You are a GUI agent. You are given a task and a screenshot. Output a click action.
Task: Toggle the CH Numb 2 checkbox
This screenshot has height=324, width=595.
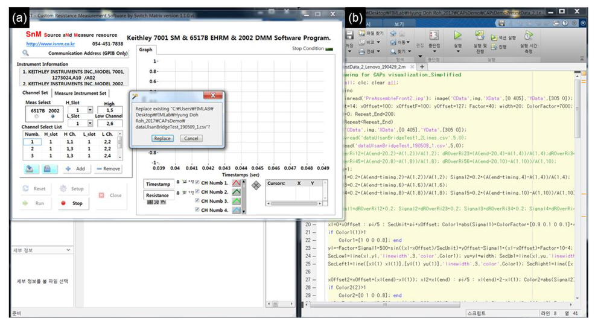pos(197,192)
